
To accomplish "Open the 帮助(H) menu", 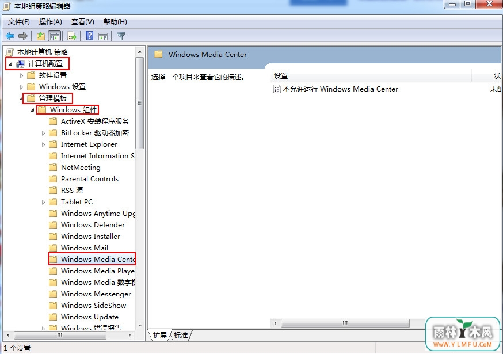I will pyautogui.click(x=115, y=22).
